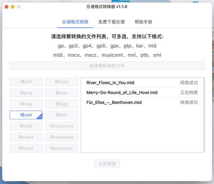The width and height of the screenshot is (214, 184).
Task: Select the 转ogg format option
Action: 62,104
